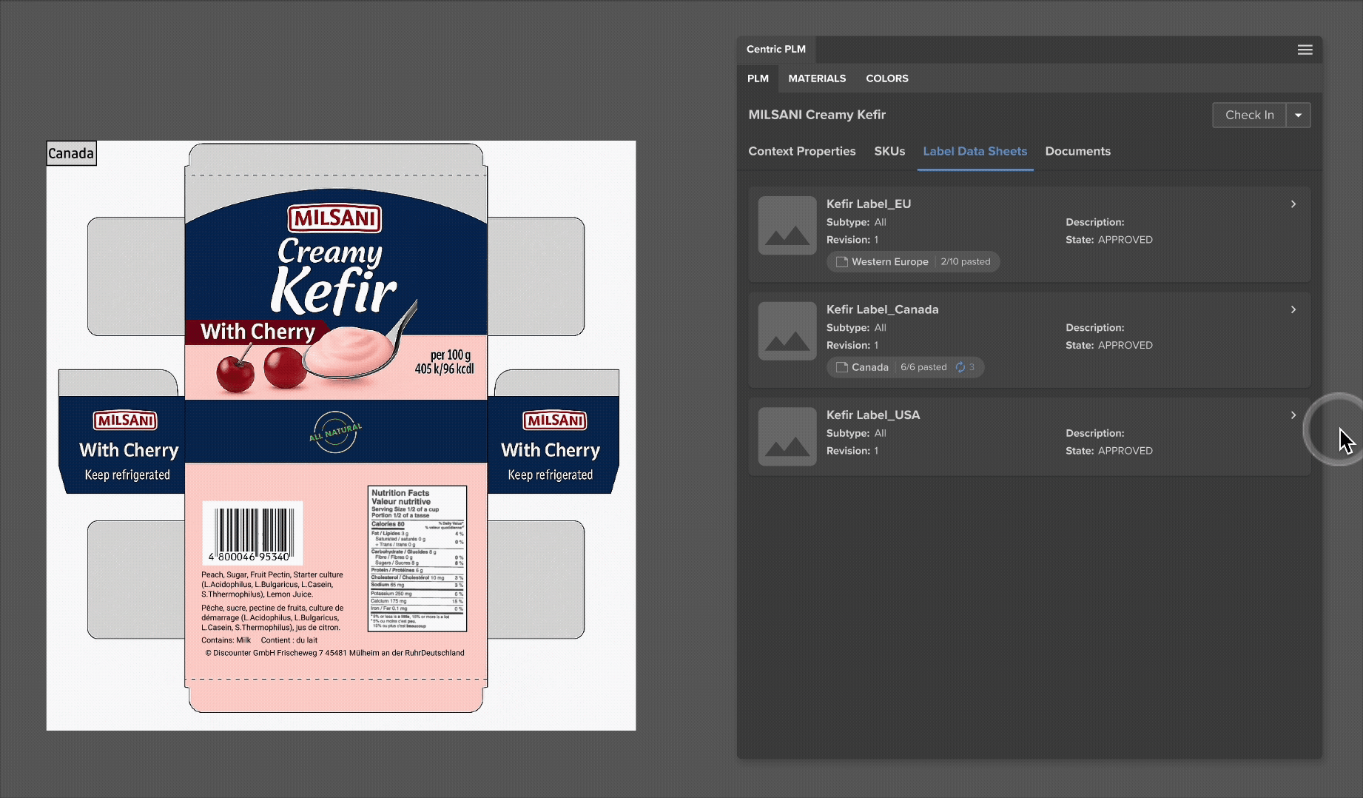This screenshot has height=798, width=1363.
Task: Switch to the COLORS tab
Action: (x=887, y=78)
